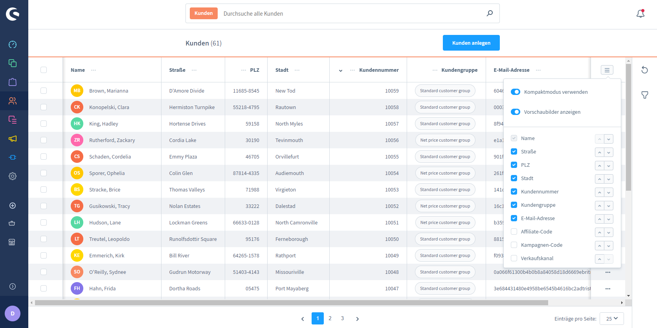This screenshot has width=657, height=328.
Task: Move Kampagnen-Code column up
Action: [x=600, y=246]
